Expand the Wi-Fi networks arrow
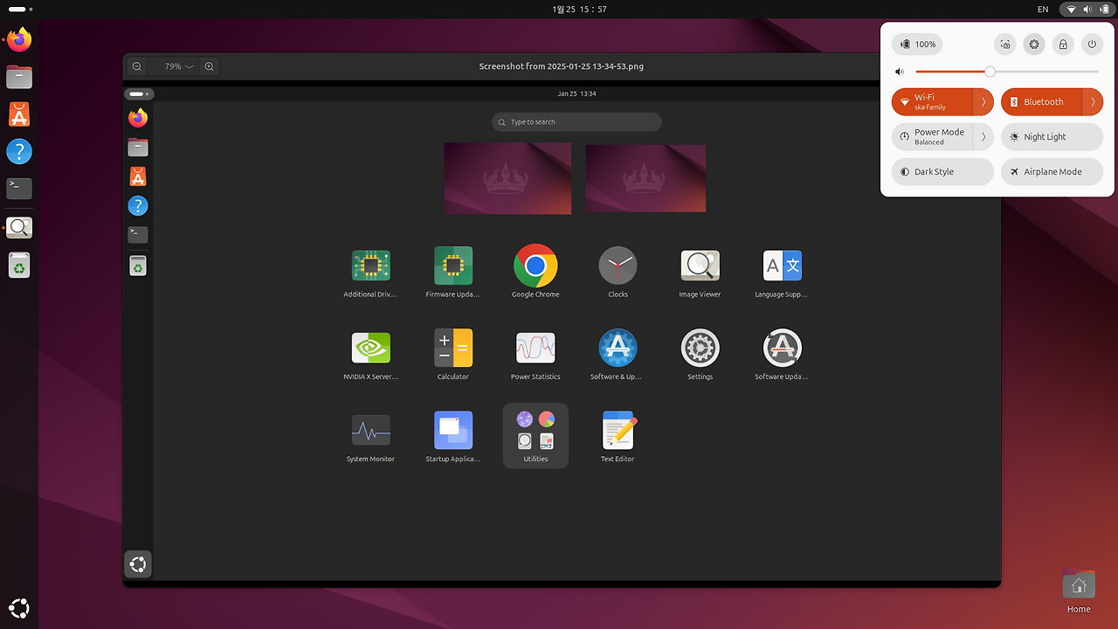Screen dimensions: 1118x629 [983, 101]
